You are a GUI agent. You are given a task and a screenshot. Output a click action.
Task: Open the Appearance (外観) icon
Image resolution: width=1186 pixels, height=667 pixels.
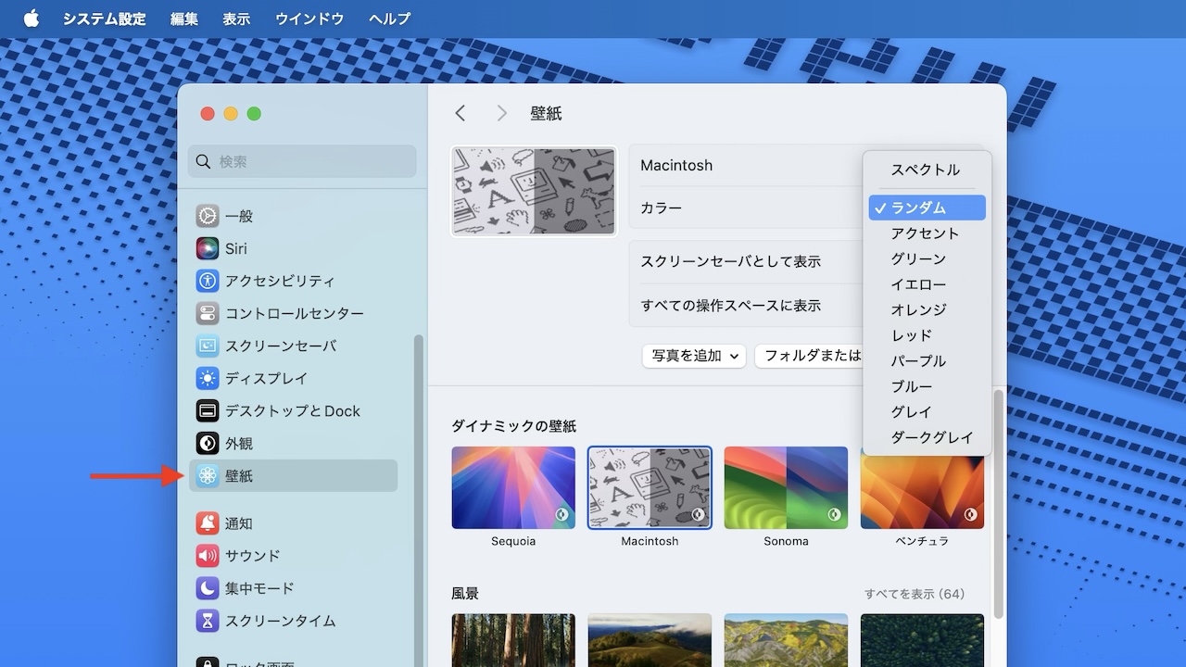pos(208,443)
